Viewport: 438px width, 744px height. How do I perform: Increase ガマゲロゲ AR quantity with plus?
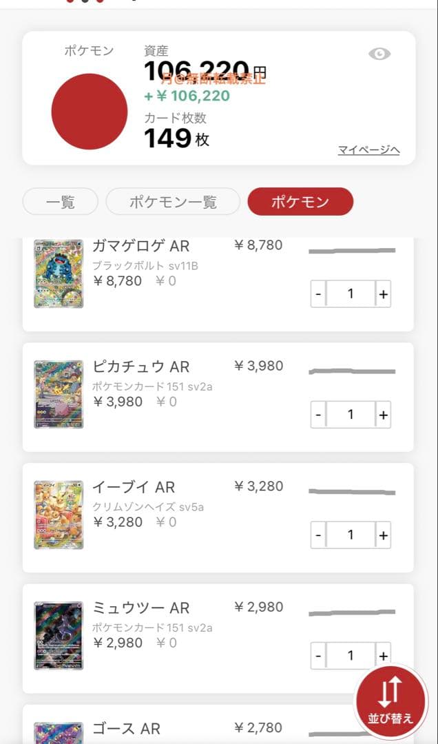pos(384,293)
